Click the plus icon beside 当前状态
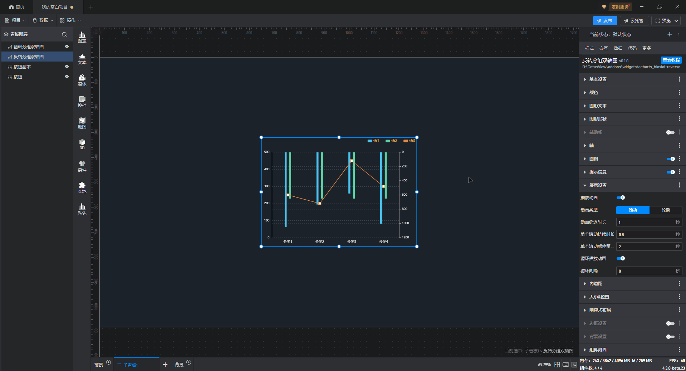 670,34
